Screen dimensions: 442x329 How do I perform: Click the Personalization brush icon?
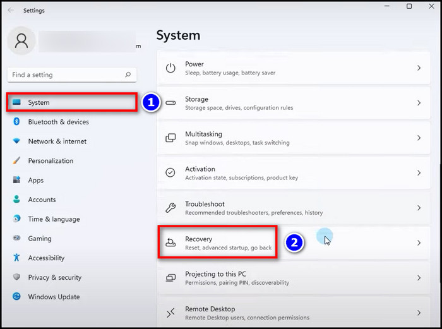pos(16,160)
